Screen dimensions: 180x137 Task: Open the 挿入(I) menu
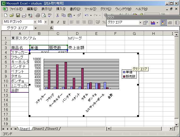tap(61, 9)
